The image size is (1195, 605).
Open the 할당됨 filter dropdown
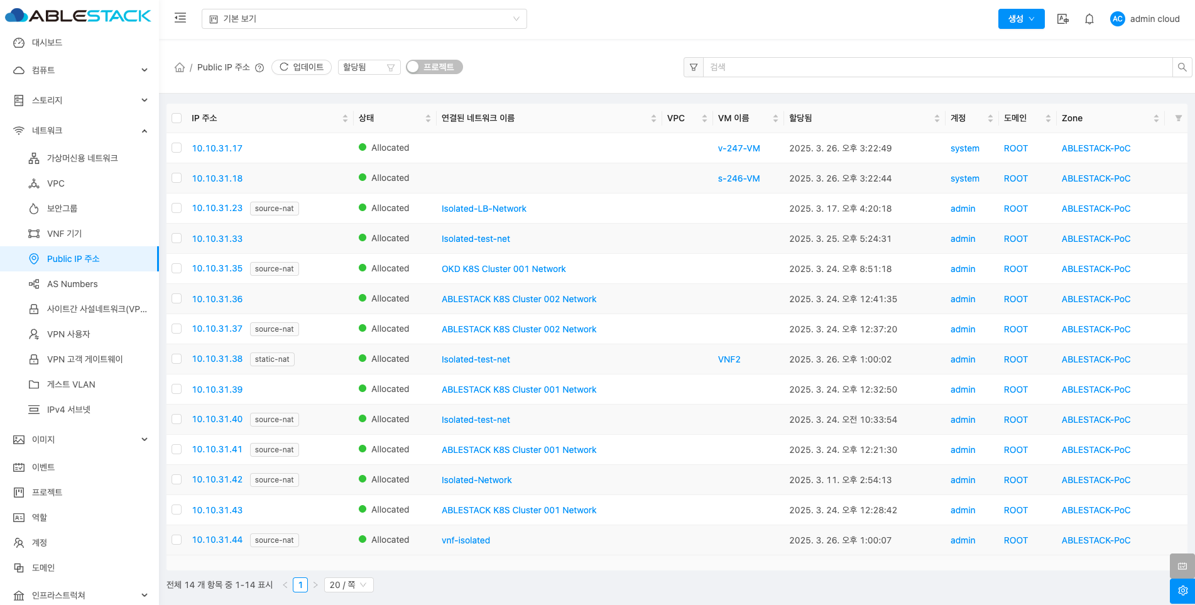tap(369, 67)
